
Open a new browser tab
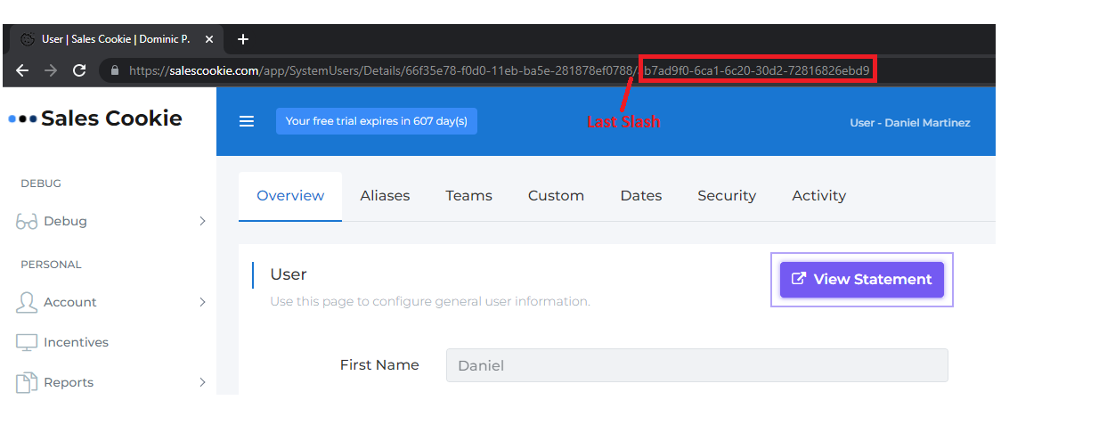[243, 39]
